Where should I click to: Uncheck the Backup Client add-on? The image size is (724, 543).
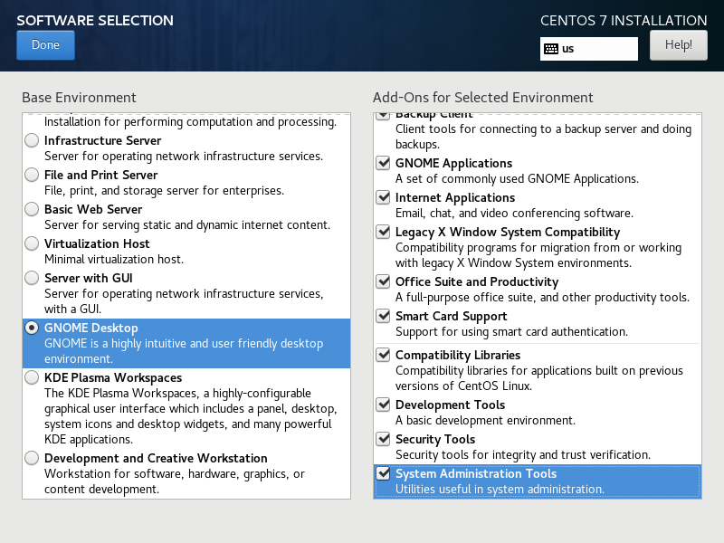[x=383, y=114]
